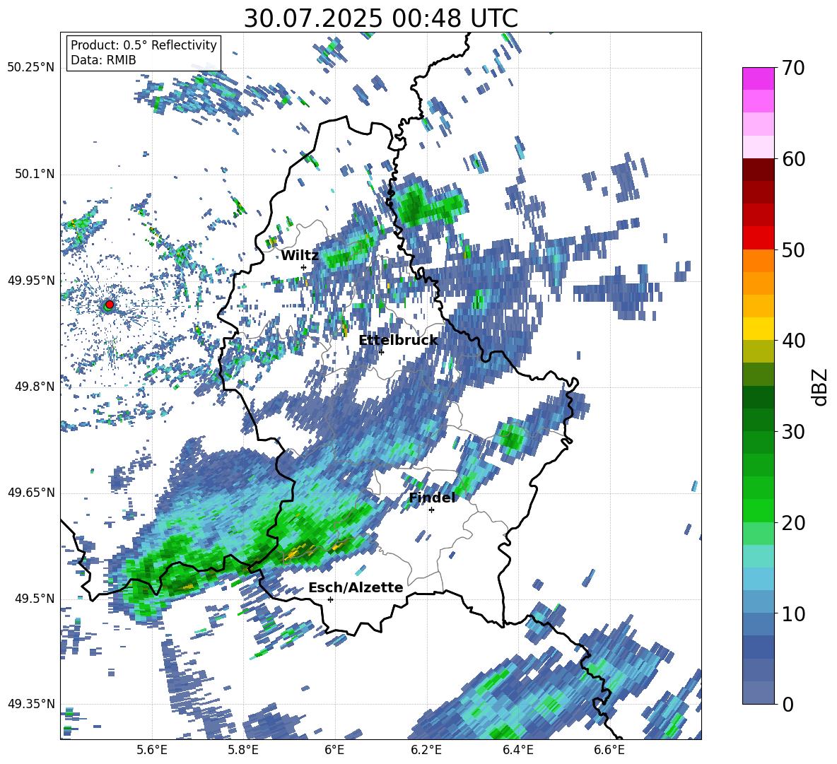Click the 6.6°E longitude label
The image size is (837, 764).
(x=609, y=750)
